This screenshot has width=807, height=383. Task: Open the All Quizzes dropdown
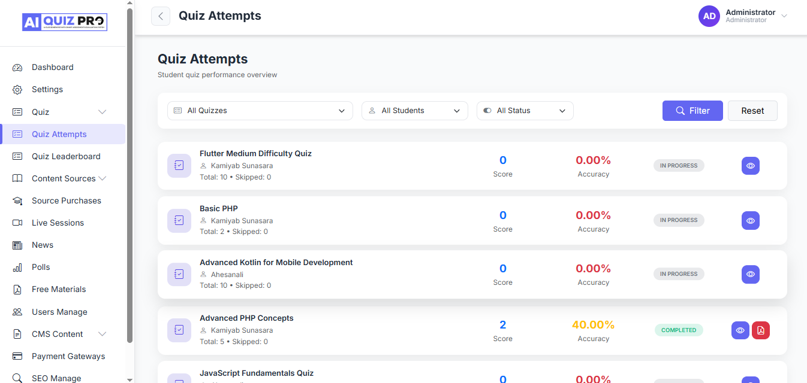(260, 111)
